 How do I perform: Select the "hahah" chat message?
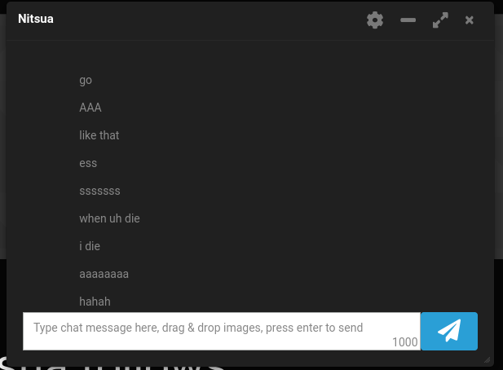pos(95,302)
